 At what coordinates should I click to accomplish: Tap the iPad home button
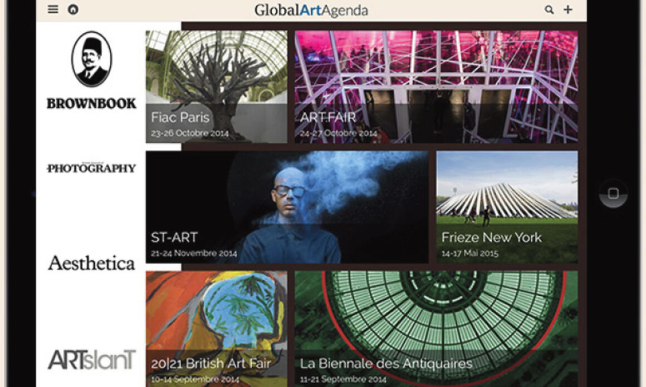click(613, 193)
